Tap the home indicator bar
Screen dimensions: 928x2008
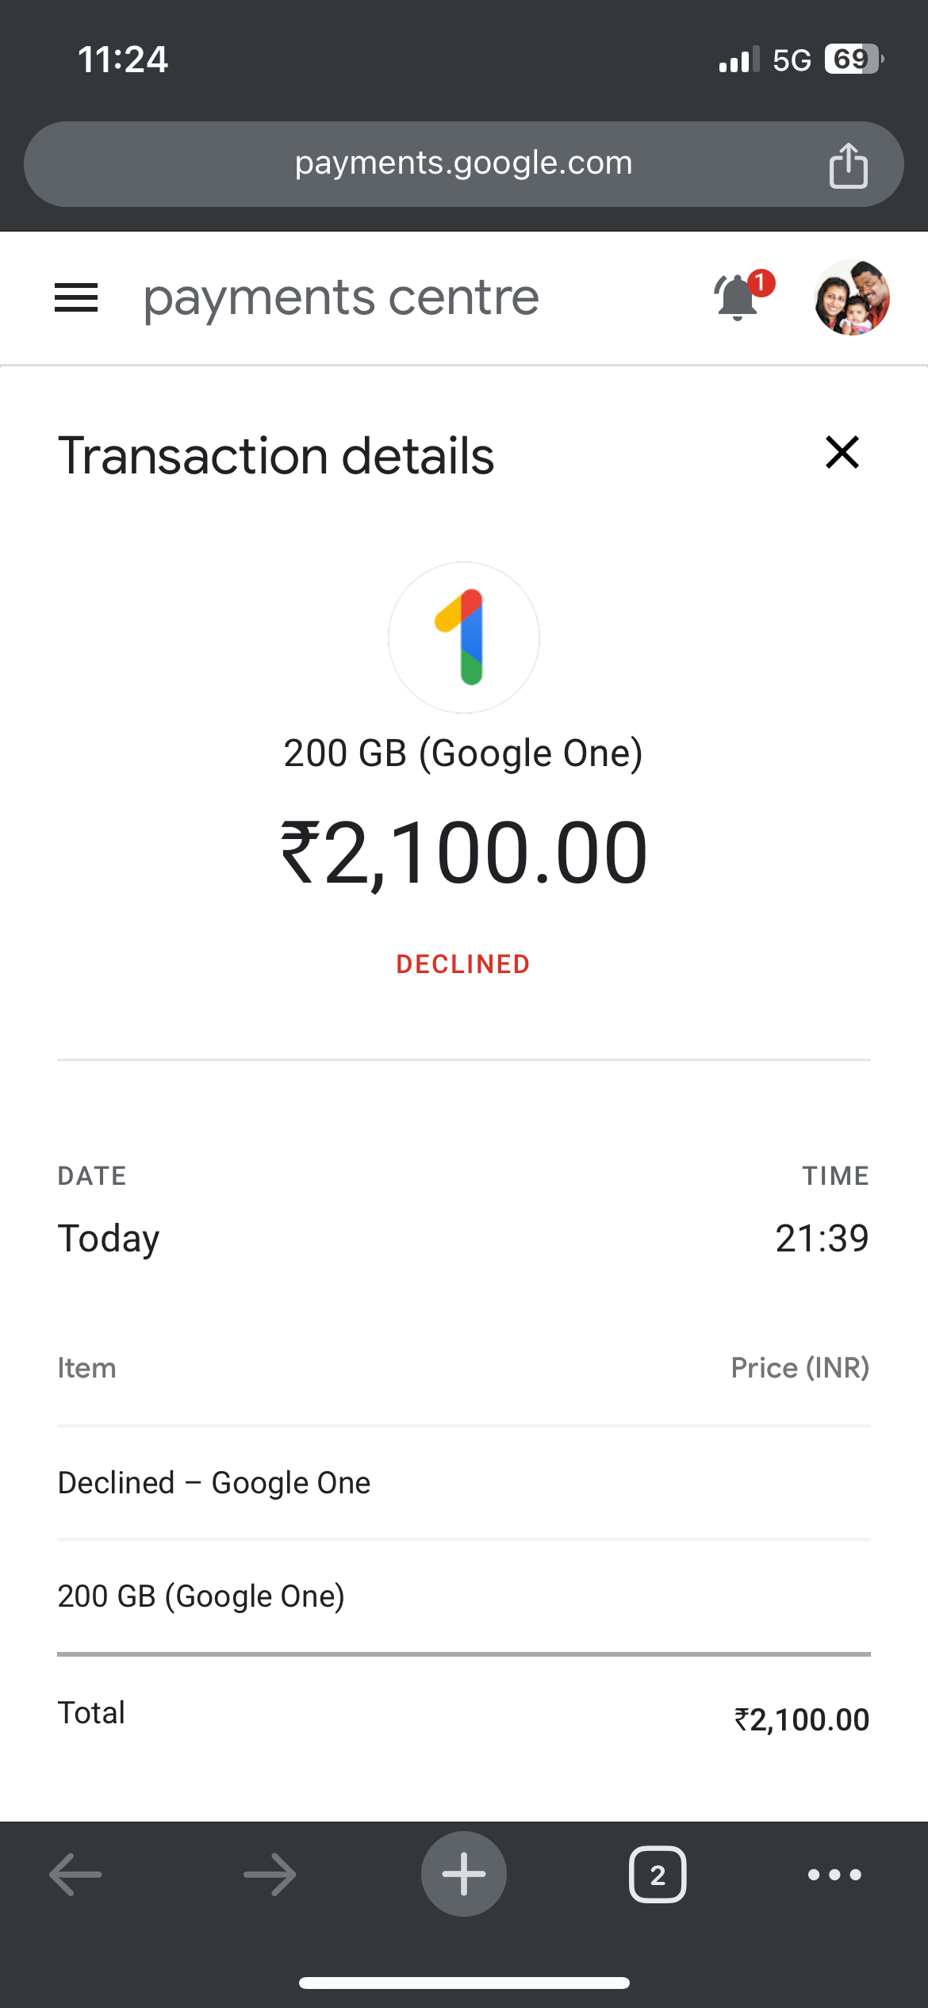[464, 1983]
